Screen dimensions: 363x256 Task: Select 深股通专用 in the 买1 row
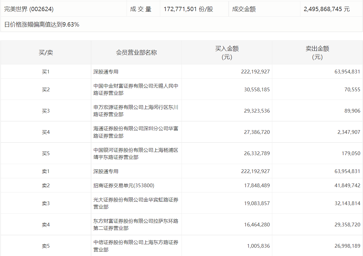(x=106, y=72)
